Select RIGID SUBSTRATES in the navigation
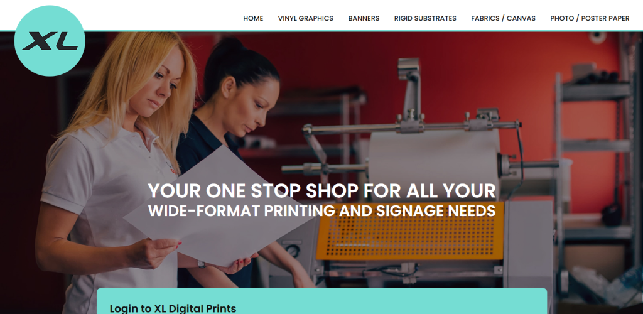The height and width of the screenshot is (314, 643). pyautogui.click(x=425, y=18)
